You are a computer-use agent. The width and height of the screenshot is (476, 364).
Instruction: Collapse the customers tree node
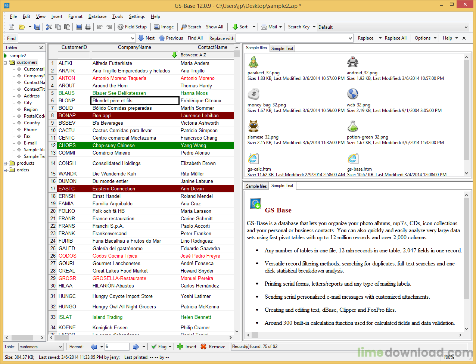[6, 62]
